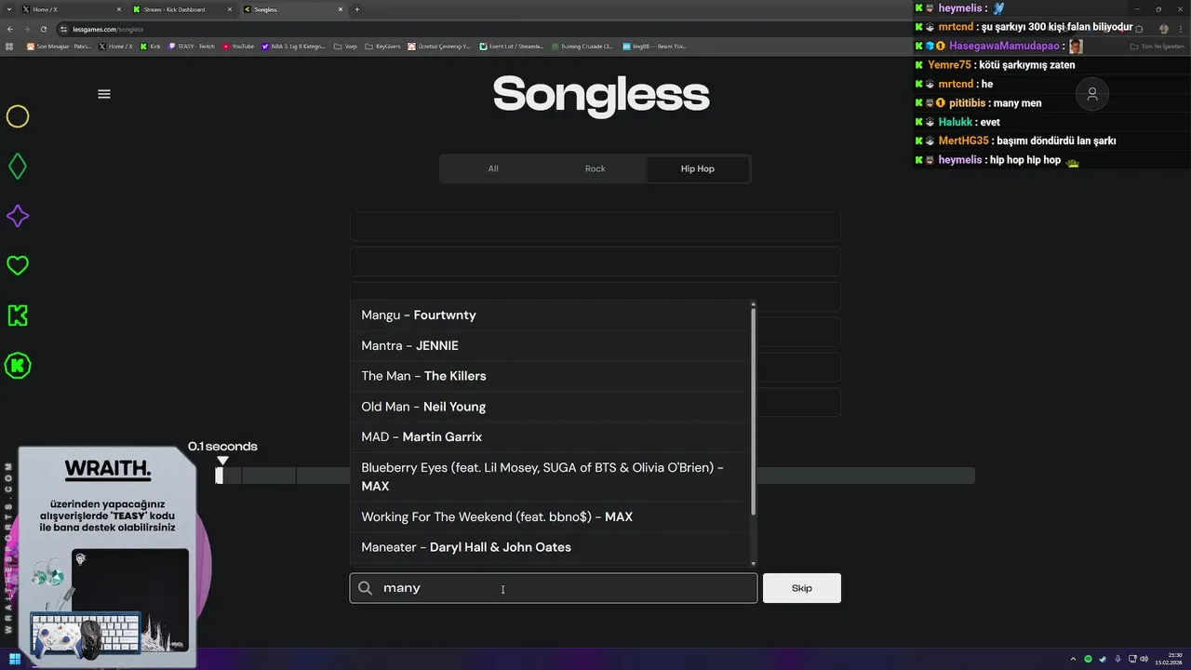Close the Songless browser tab
Image resolution: width=1191 pixels, height=670 pixels.
click(x=341, y=9)
